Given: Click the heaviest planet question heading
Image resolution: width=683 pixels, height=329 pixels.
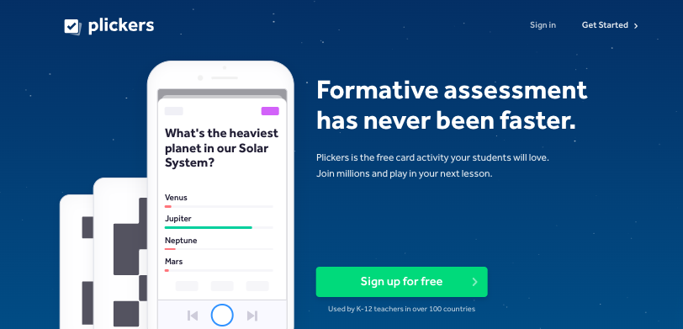Looking at the screenshot, I should [221, 148].
